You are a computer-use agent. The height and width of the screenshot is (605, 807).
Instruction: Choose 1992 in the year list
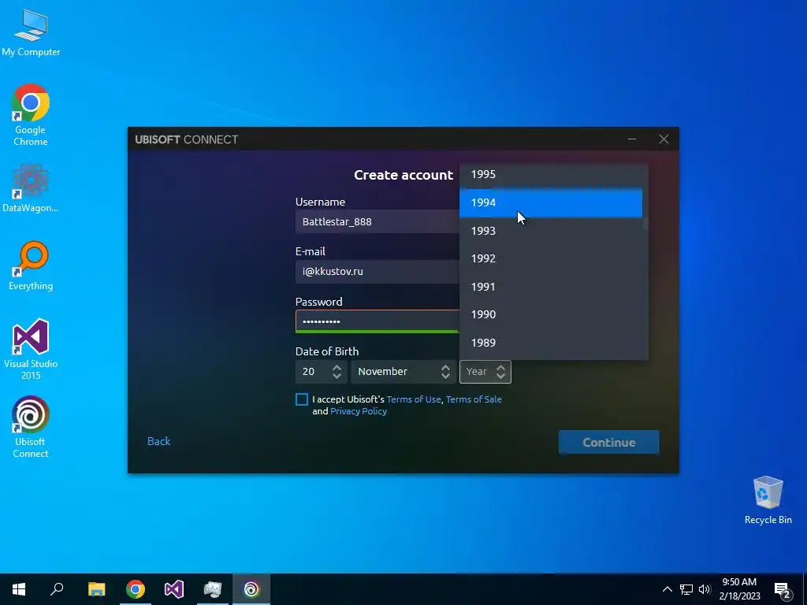[551, 258]
